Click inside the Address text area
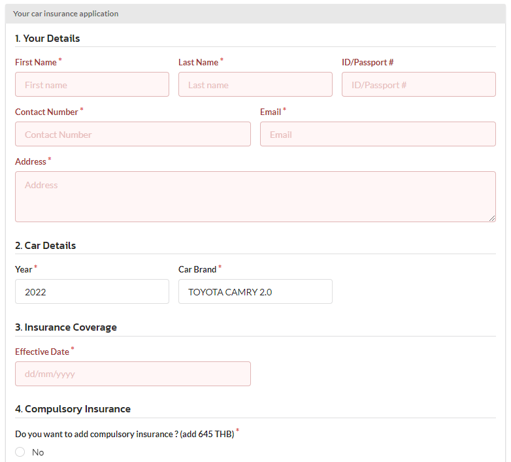 (x=255, y=196)
